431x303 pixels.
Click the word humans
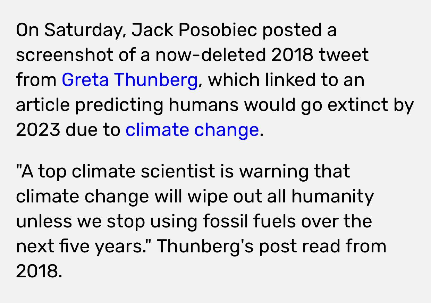[204, 105]
